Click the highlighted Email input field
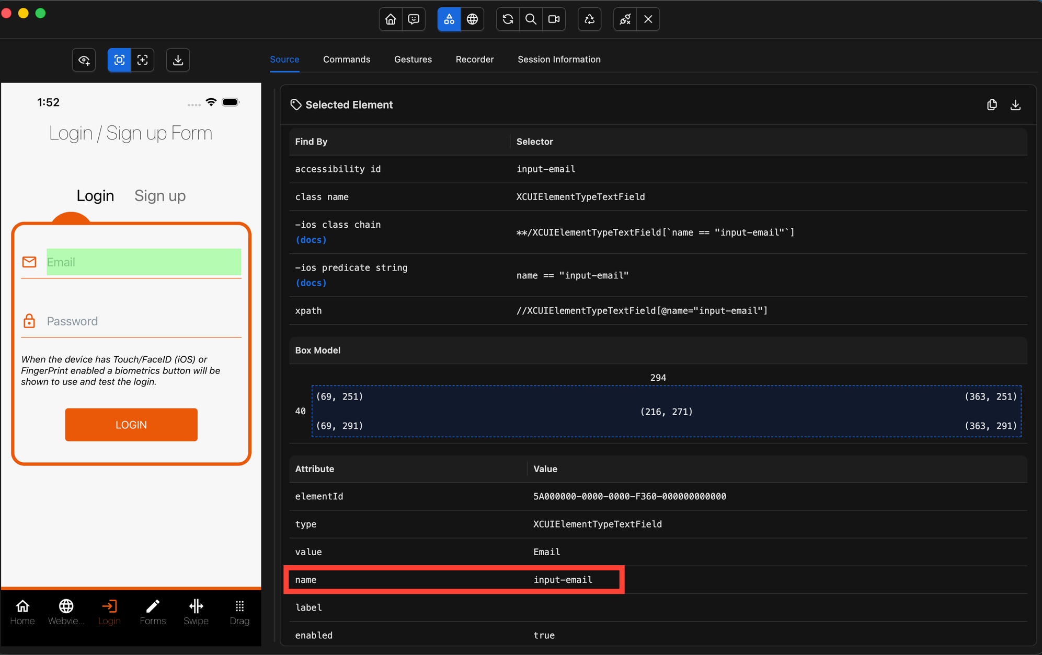This screenshot has width=1042, height=655. point(144,262)
